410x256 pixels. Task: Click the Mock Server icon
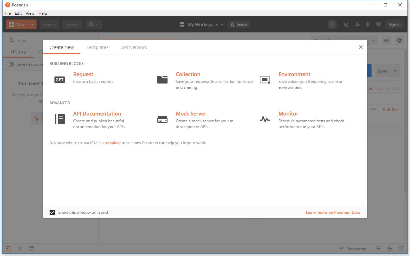(162, 119)
